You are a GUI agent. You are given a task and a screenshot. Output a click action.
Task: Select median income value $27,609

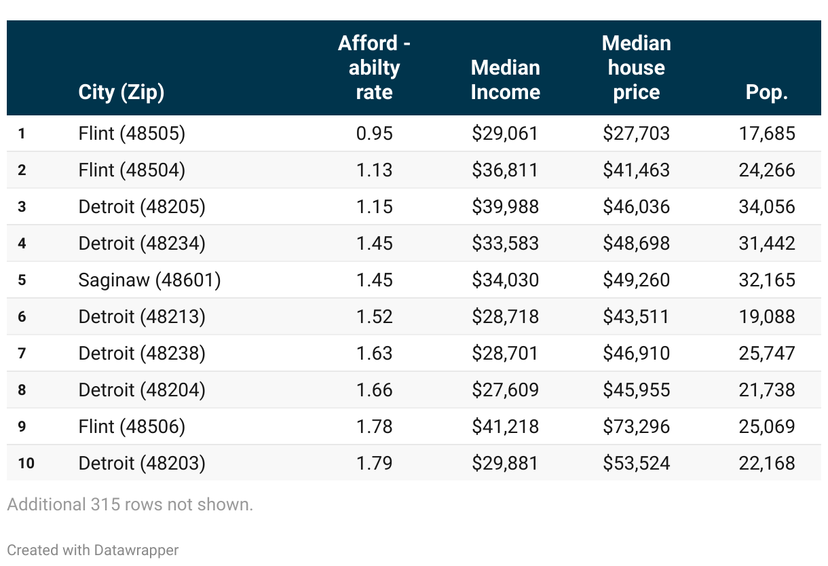point(505,390)
